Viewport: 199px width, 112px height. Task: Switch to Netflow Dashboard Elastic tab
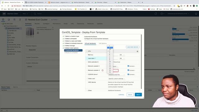pos(82,2)
